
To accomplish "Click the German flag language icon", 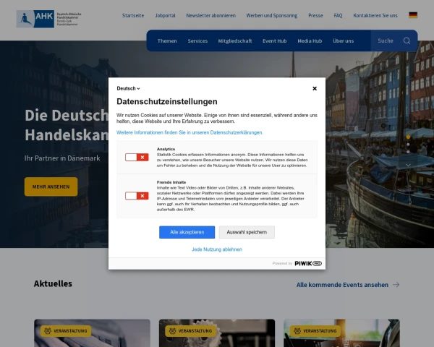I will click(x=413, y=15).
